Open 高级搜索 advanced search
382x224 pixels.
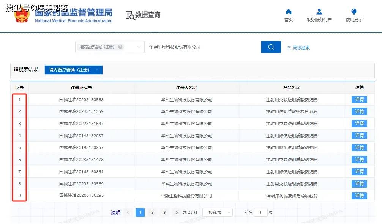click(299, 48)
